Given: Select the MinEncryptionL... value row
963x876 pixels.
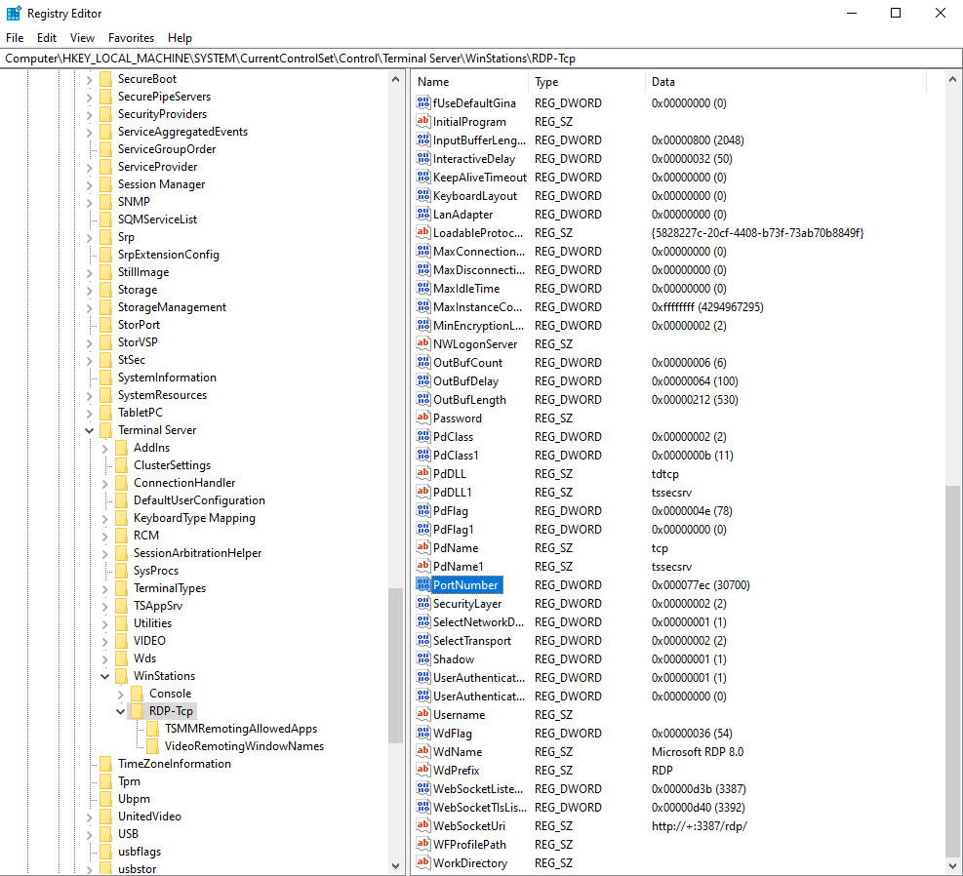Looking at the screenshot, I should (669, 326).
